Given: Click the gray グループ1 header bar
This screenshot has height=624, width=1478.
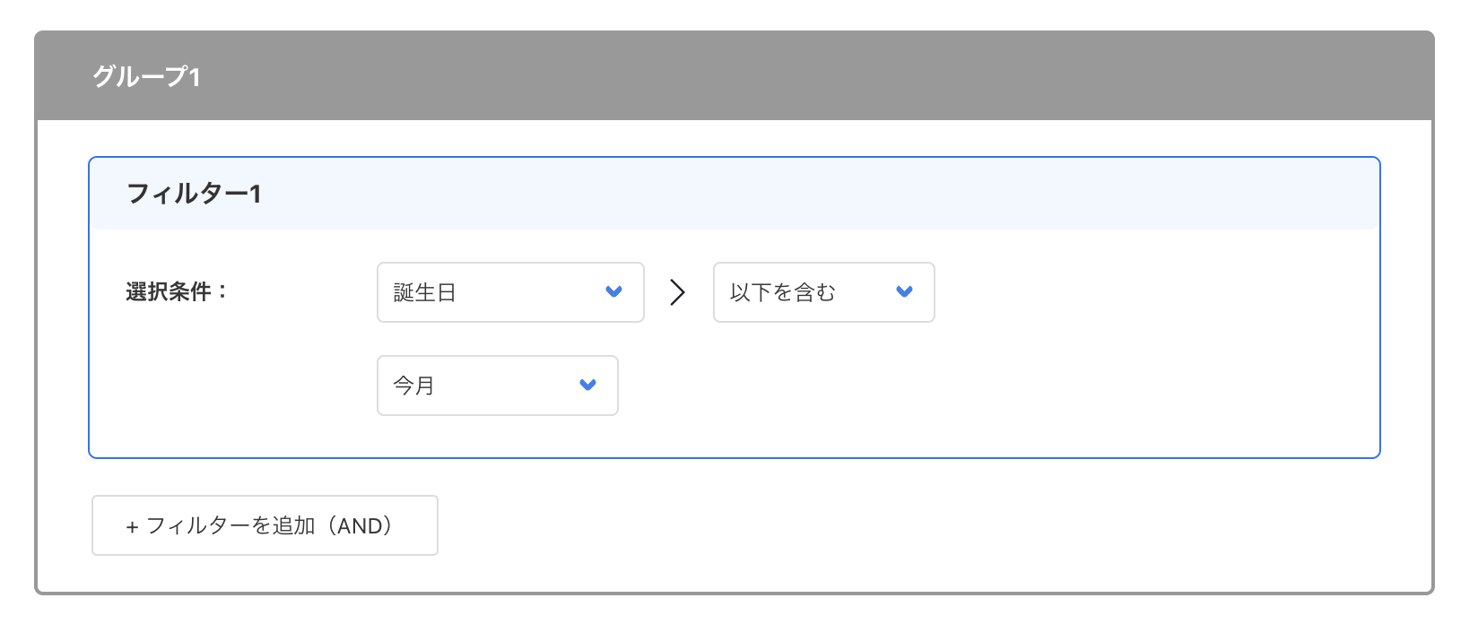Looking at the screenshot, I should (807, 76).
